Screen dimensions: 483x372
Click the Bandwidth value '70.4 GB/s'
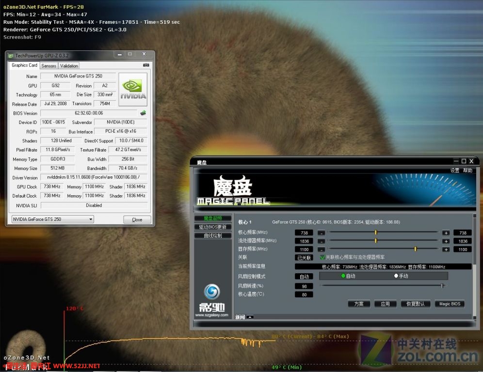pos(128,168)
